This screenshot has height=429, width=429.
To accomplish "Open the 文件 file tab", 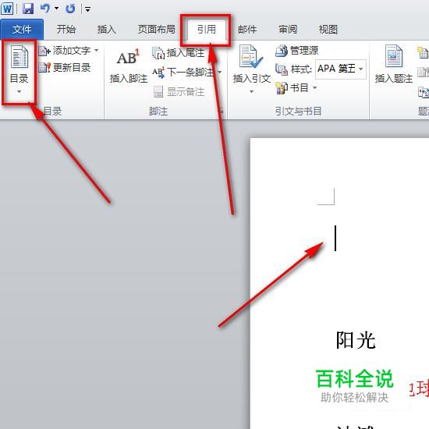I will pyautogui.click(x=22, y=30).
